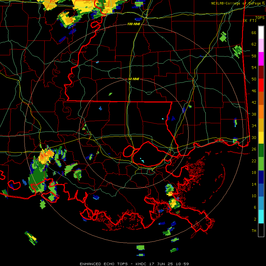Click the black TH threshold swatch
This screenshot has height=266, width=266.
261,230
